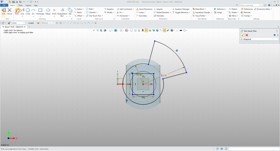280x151 pixels.
Task: Open the One Touch Trim dropdown arrow
Action: [102, 16]
